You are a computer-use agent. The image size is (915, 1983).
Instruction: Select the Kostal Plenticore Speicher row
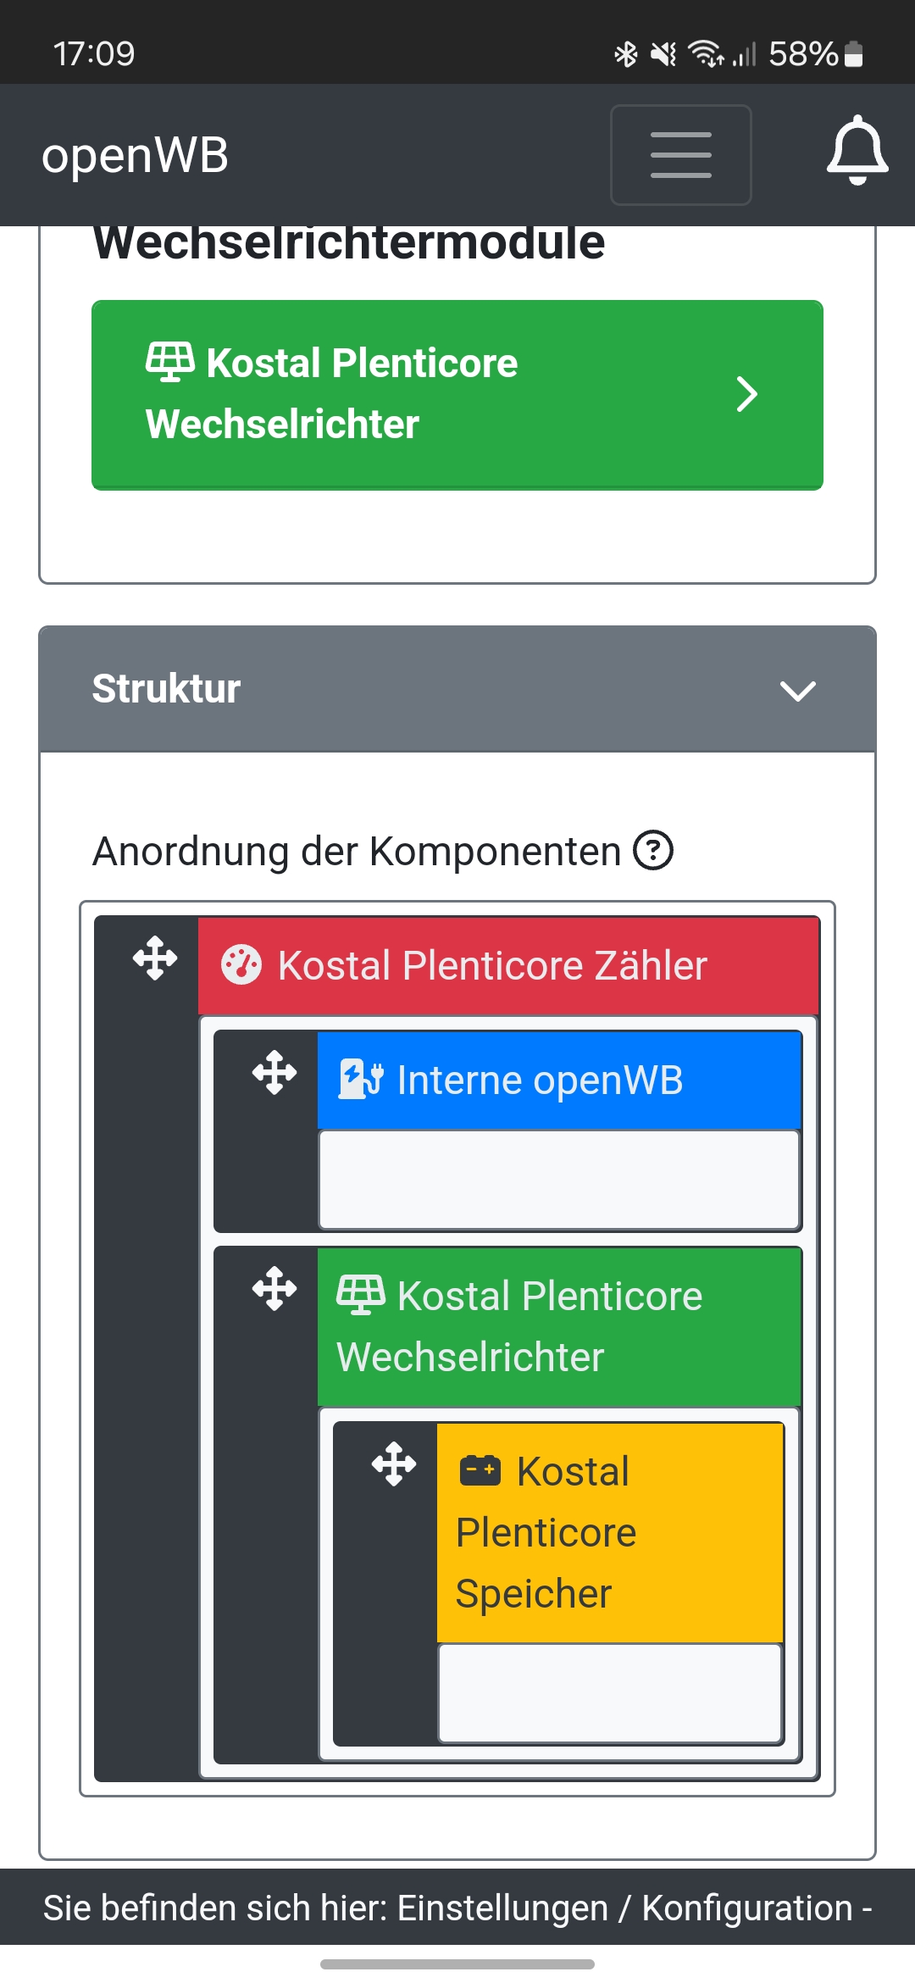click(609, 1532)
